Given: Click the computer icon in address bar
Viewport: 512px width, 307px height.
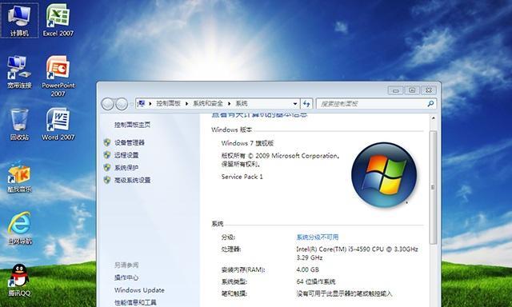Looking at the screenshot, I should click(141, 103).
